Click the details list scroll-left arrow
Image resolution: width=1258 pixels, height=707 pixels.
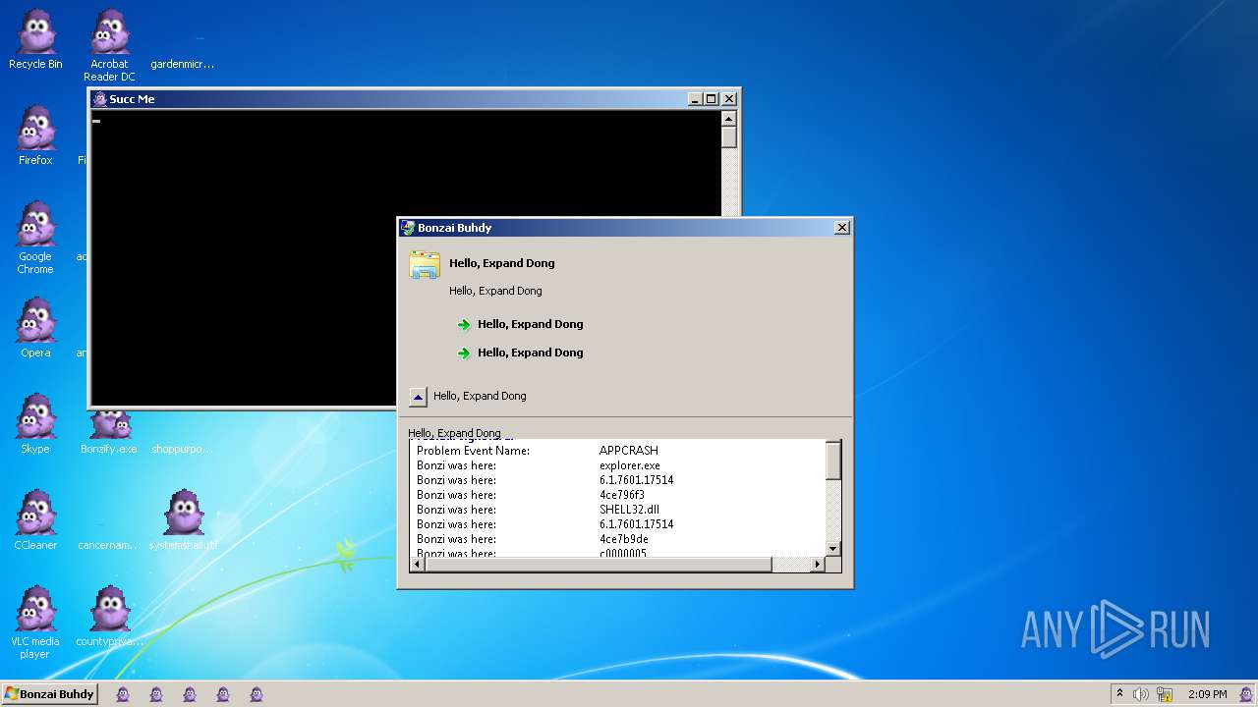tap(417, 565)
